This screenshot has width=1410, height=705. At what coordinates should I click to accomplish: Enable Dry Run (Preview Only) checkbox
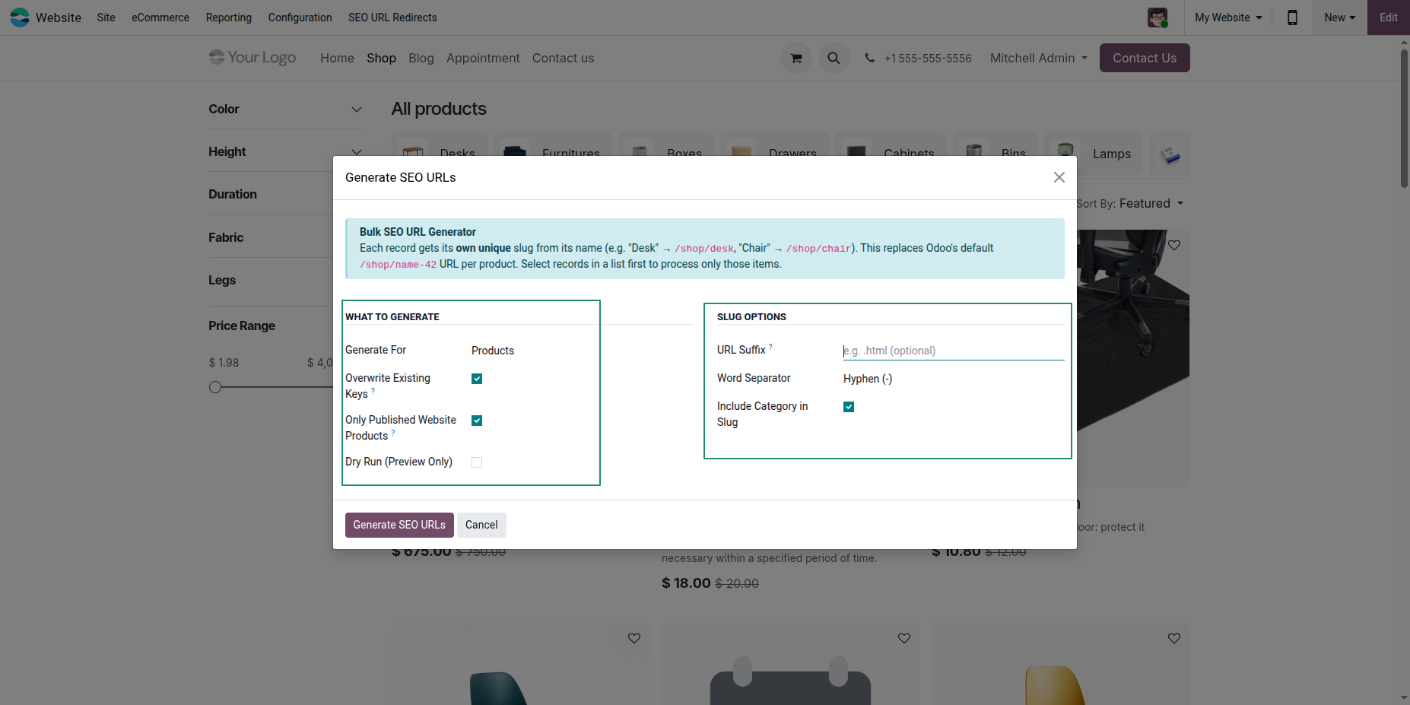477,462
